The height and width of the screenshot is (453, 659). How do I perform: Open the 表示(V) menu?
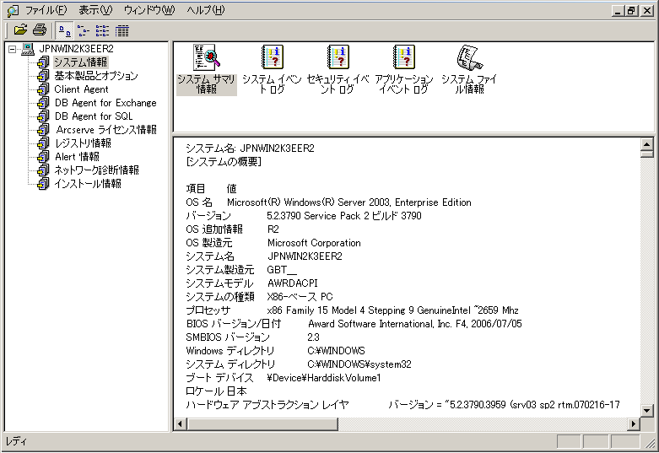click(x=95, y=10)
